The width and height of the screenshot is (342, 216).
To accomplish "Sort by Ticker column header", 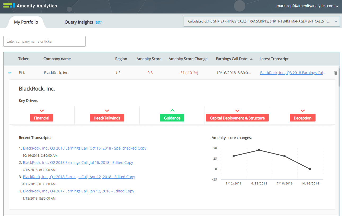I will pyautogui.click(x=23, y=59).
